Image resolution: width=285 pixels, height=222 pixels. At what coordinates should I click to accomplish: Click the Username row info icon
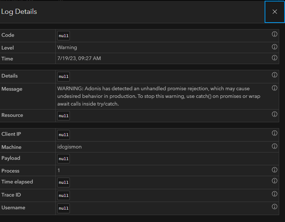274,207
